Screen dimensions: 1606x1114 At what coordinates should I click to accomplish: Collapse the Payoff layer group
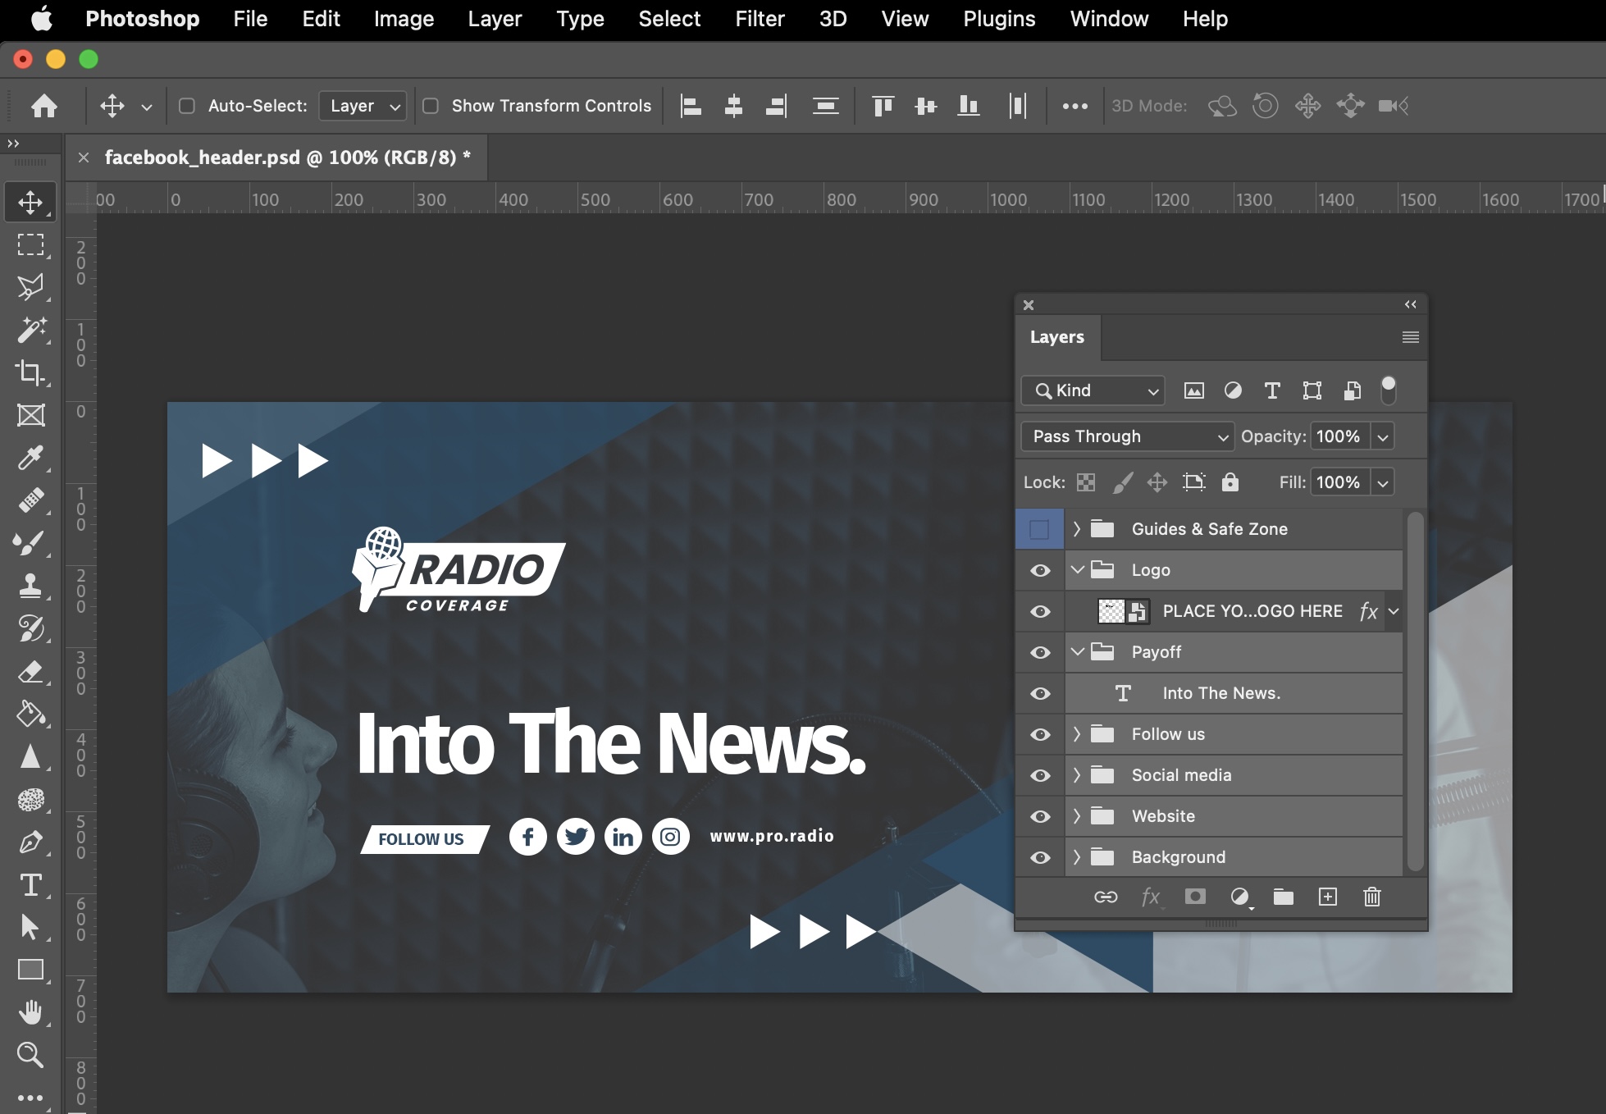tap(1077, 652)
